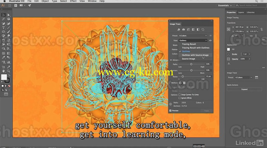Screen dimensions: 267x148
Task: Select the Paintbrush tool
Action: [x=9, y=32]
